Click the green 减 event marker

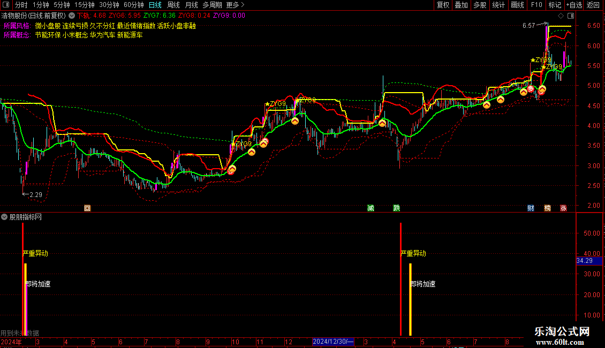click(371, 208)
